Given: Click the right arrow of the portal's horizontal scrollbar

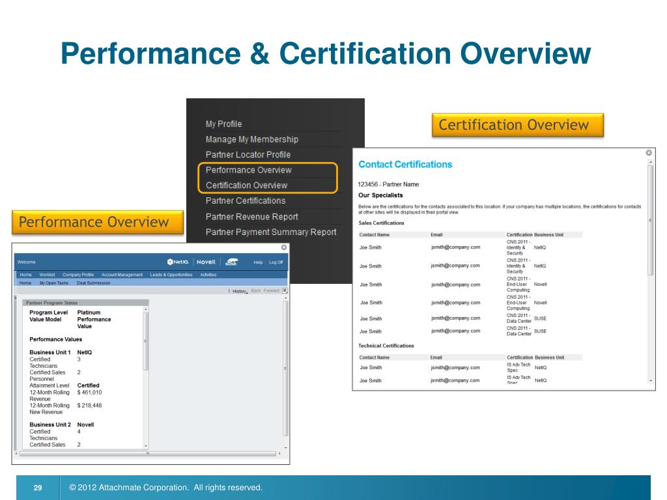Looking at the screenshot, I should pyautogui.click(x=279, y=454).
